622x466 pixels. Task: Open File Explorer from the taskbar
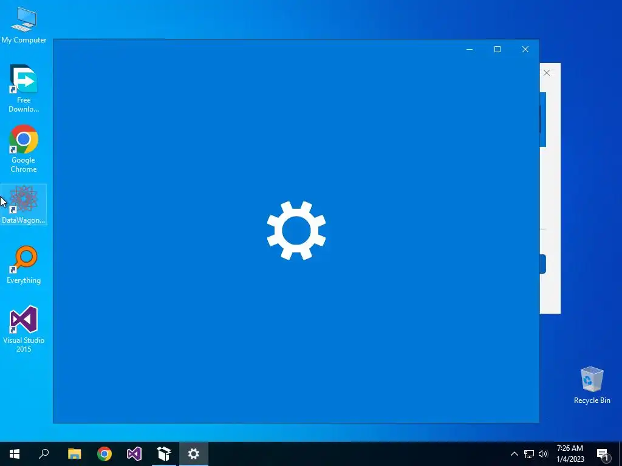[x=74, y=454]
